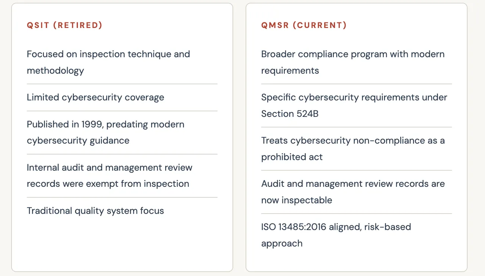The image size is (485, 276).
Task: Click the QMSR (CURRENT) heading
Action: point(304,25)
